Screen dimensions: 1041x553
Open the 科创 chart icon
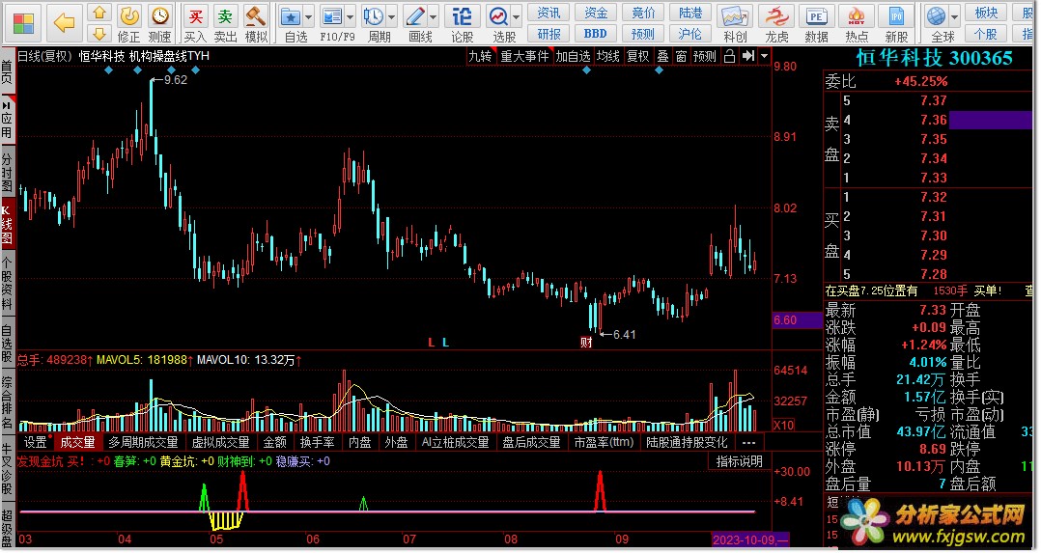pyautogui.click(x=735, y=23)
